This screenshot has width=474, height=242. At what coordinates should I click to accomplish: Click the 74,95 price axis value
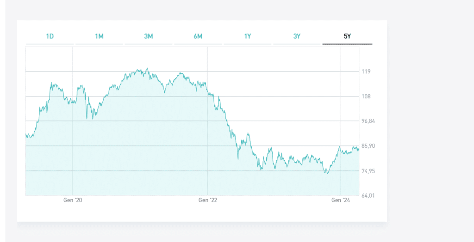coord(368,171)
